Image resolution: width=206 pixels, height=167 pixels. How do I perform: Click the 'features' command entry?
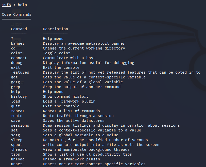click(x=20, y=72)
